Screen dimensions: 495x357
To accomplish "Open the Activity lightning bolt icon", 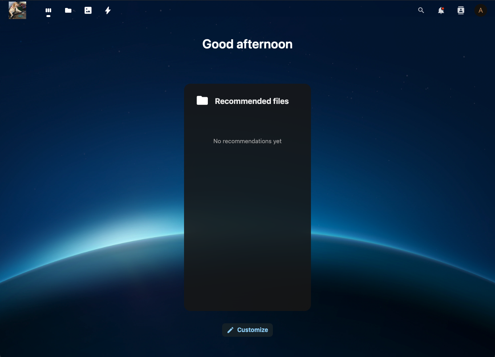I will point(108,10).
